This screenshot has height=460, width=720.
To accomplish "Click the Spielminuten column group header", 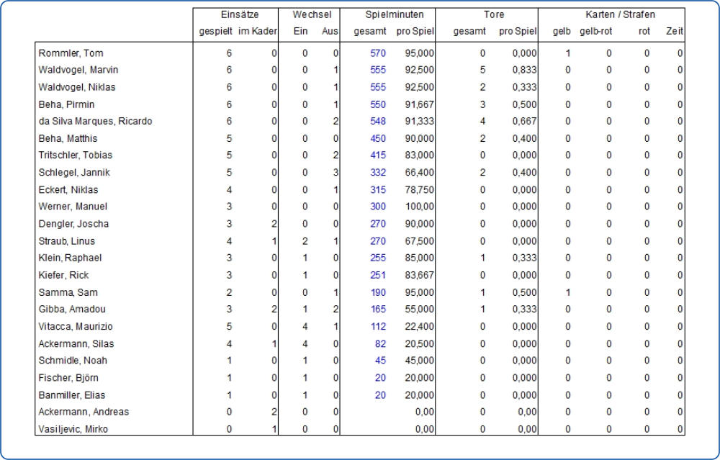I will point(395,14).
